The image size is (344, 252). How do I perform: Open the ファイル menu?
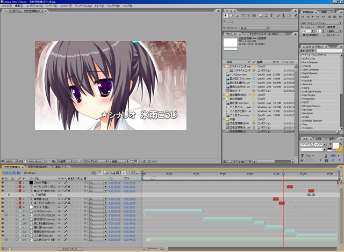click(x=6, y=6)
